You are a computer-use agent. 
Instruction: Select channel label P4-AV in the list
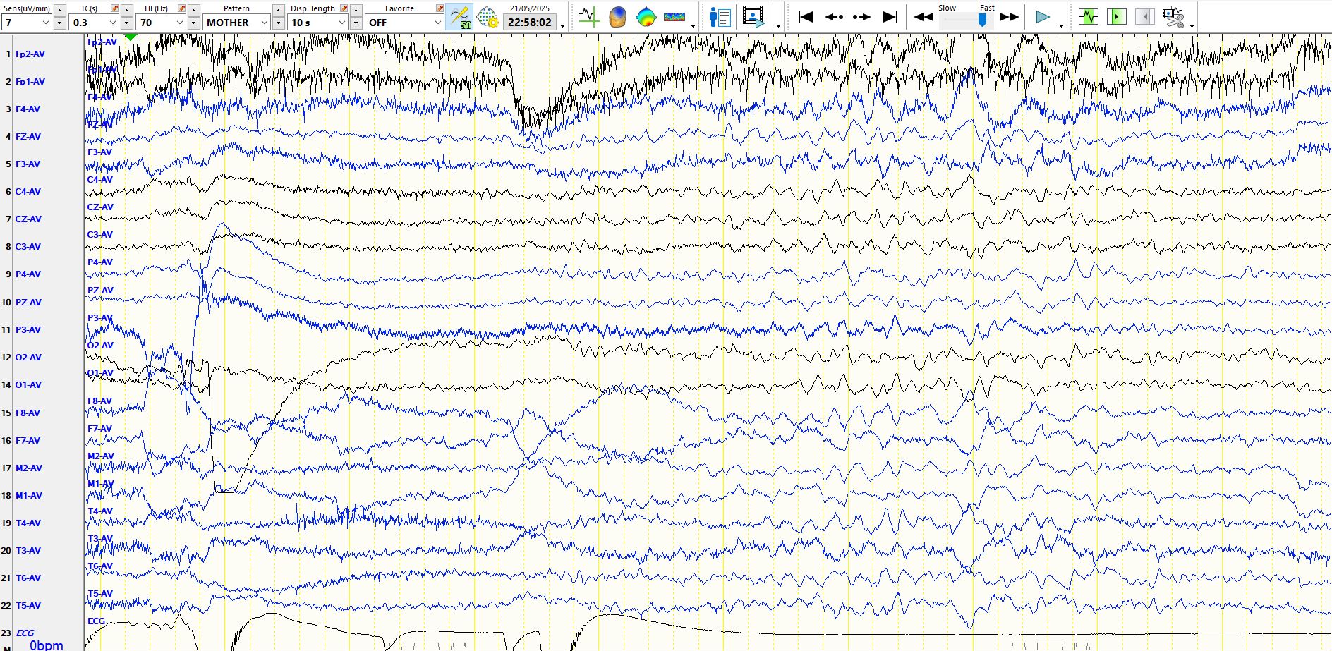[x=28, y=274]
